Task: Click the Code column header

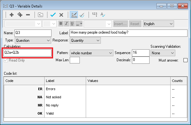Action: click(x=24, y=81)
